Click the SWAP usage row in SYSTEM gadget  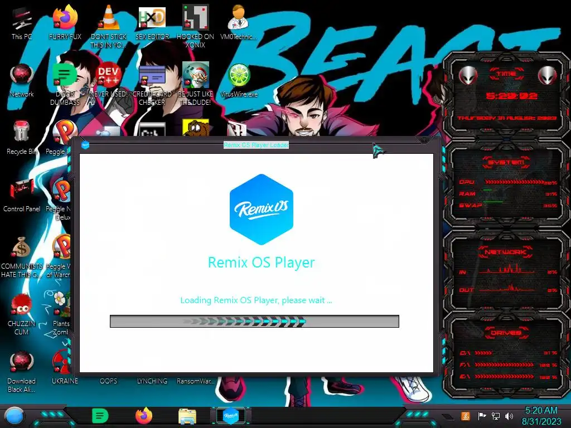pyautogui.click(x=508, y=205)
